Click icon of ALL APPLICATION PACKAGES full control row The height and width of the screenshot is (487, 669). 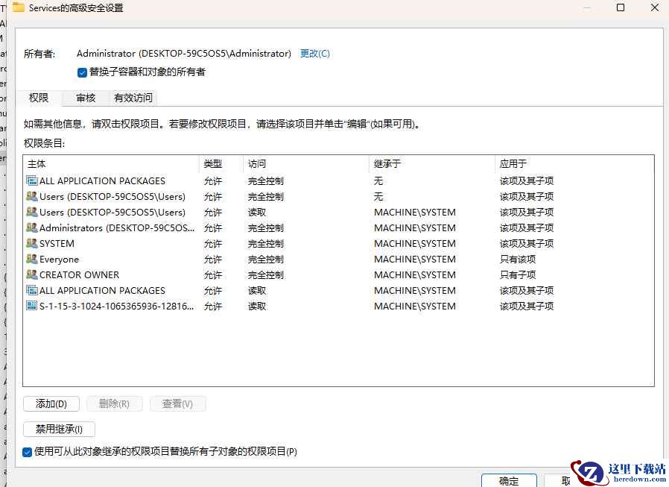click(x=31, y=180)
